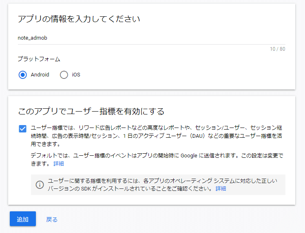Click the info icon in the SDK notice
This screenshot has height=233, width=305.
[40, 185]
